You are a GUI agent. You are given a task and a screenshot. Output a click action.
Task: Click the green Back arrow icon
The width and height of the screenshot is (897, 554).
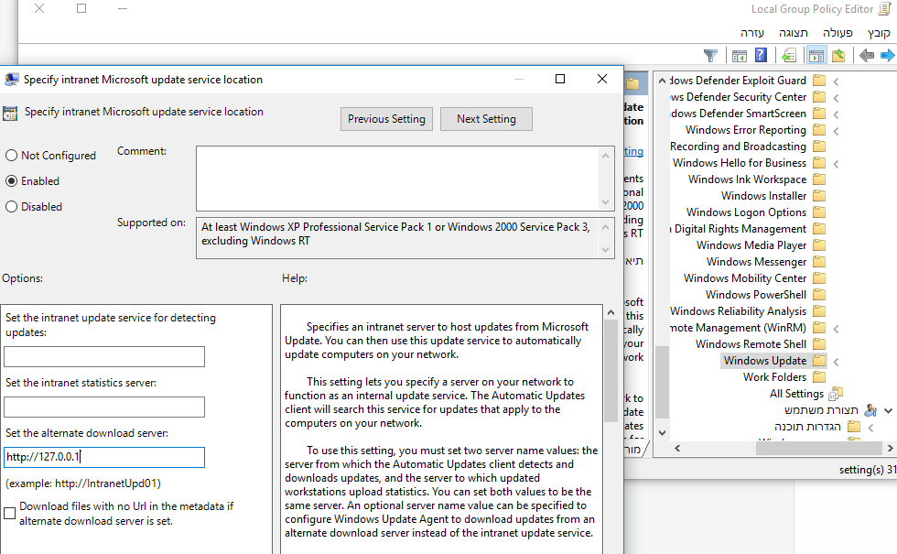tap(866, 56)
